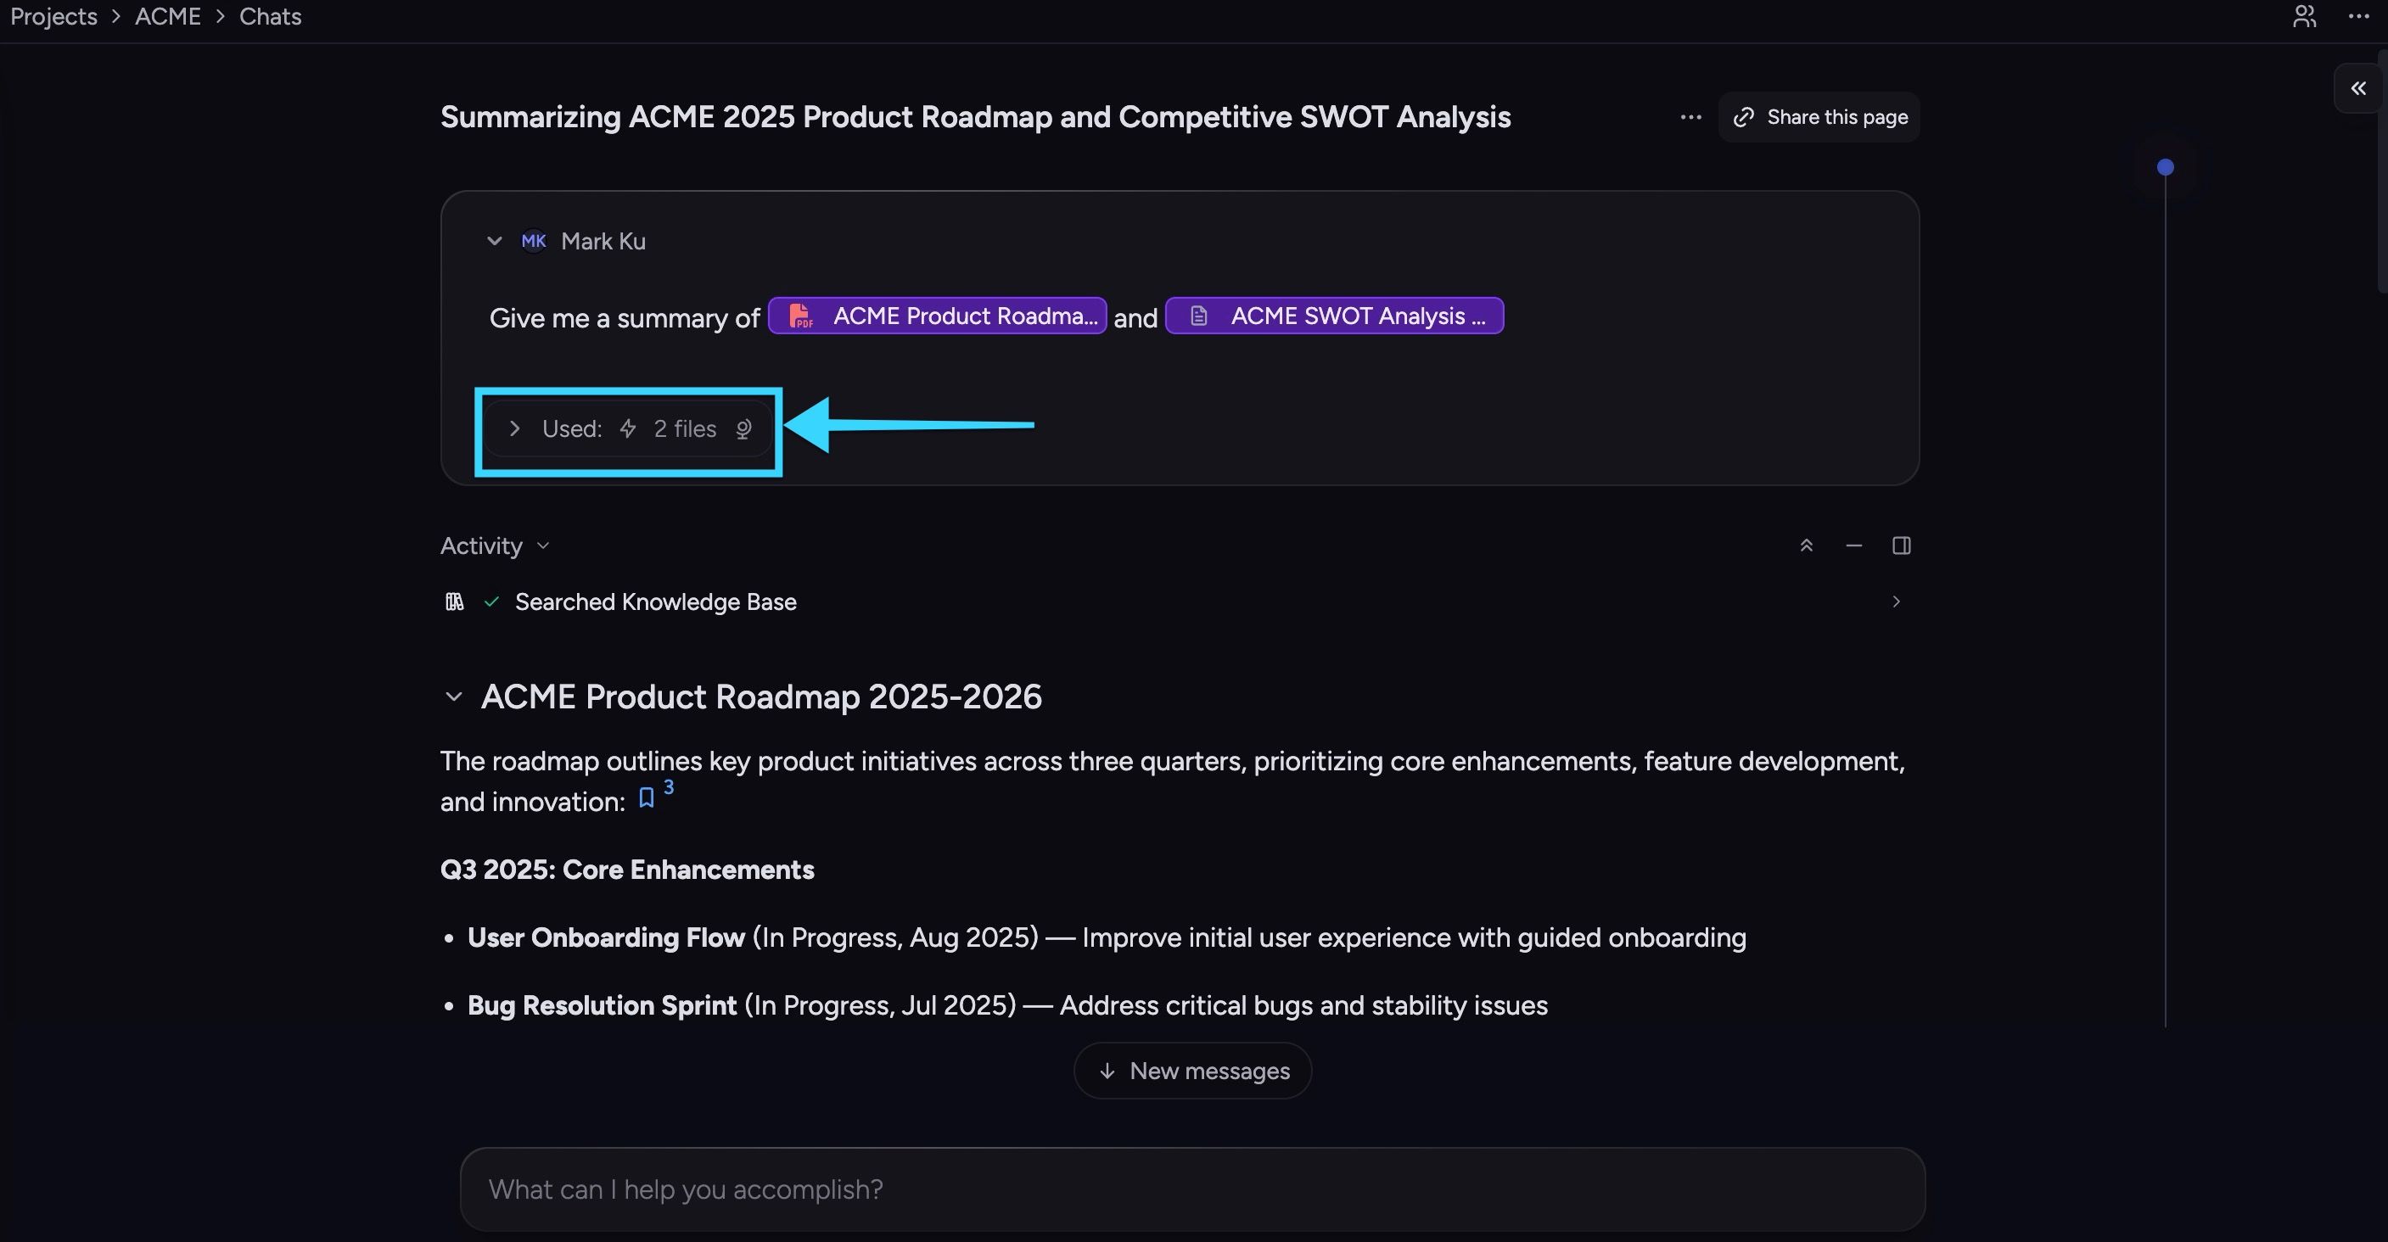Image resolution: width=2388 pixels, height=1242 pixels.
Task: Open the top bar more options menu
Action: coord(2359,17)
